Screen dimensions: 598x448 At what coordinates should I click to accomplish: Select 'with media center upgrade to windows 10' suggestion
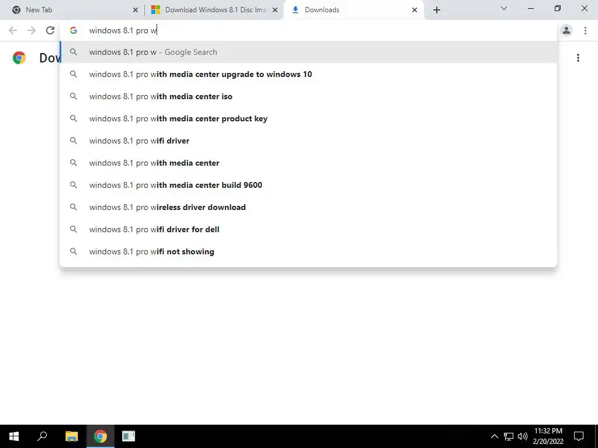tap(308, 74)
